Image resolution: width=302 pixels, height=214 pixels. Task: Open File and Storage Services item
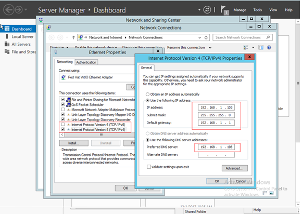[x=23, y=52]
